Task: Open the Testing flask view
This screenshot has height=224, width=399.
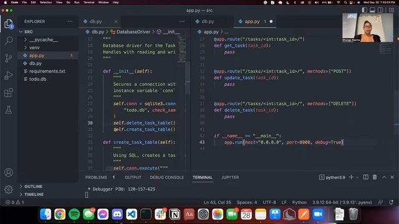Action: pos(9,110)
